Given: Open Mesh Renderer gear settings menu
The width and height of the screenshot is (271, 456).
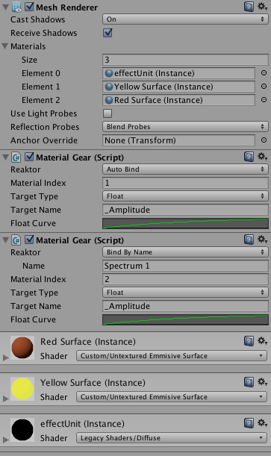Looking at the screenshot, I should click(x=262, y=7).
